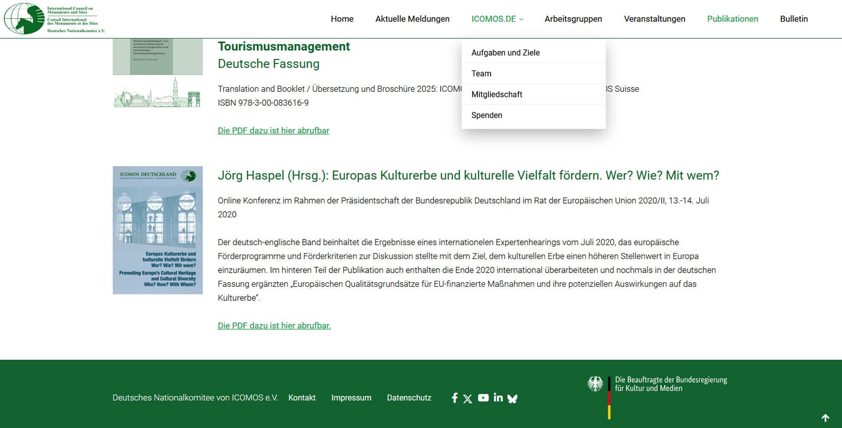The width and height of the screenshot is (842, 428).
Task: Open the Impressum footer link
Action: click(x=351, y=398)
